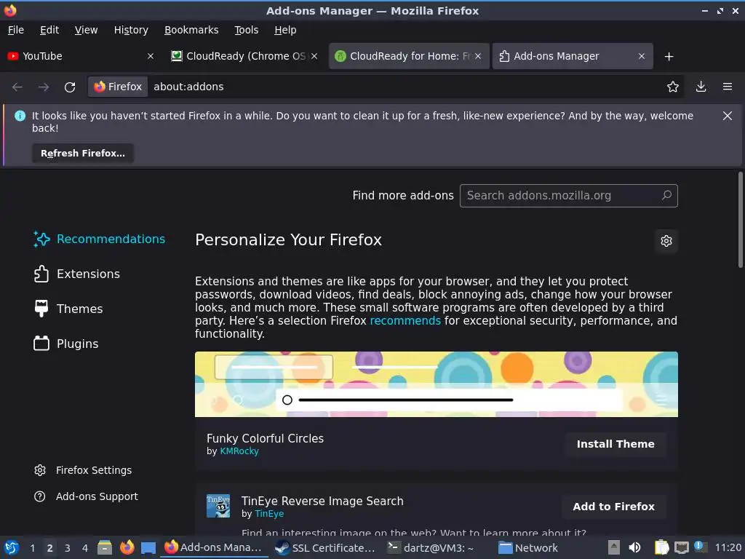This screenshot has height=559, width=745.
Task: Click the Funky Colorful Circles theme preview
Action: (437, 384)
